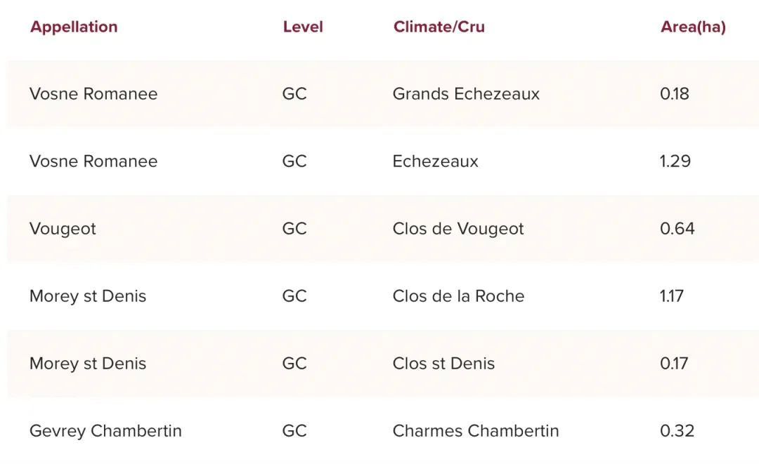Click the 0.64 area value
759x464 pixels.
677,229
